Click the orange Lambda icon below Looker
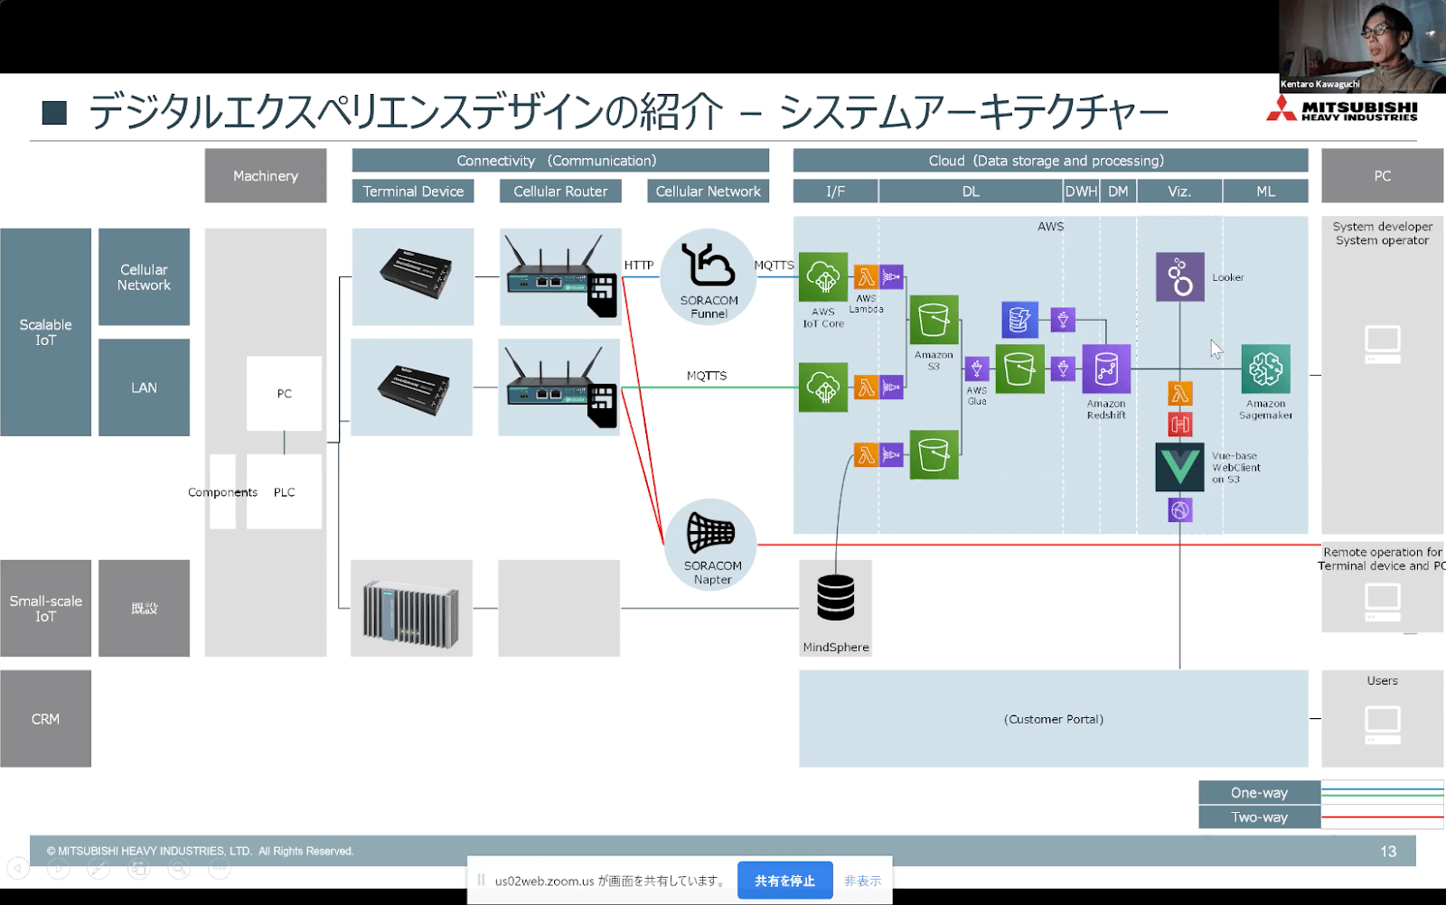1446x905 pixels. (x=1179, y=394)
